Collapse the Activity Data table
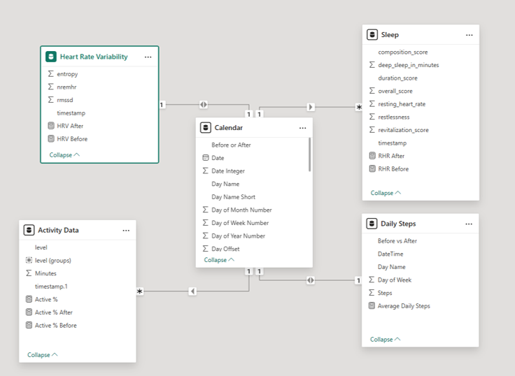515x376 pixels. coord(43,354)
